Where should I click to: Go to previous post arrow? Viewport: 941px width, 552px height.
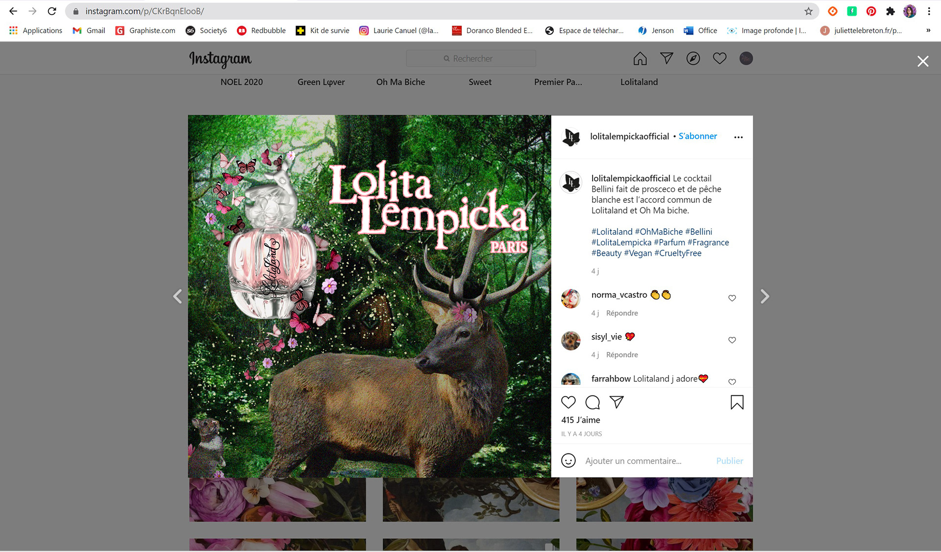coord(177,296)
